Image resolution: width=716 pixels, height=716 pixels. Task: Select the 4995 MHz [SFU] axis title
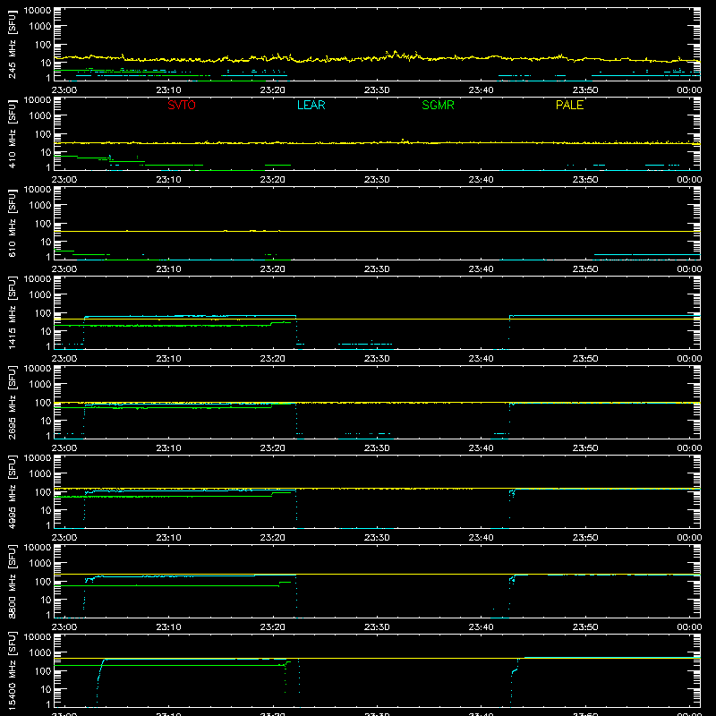tap(13, 491)
